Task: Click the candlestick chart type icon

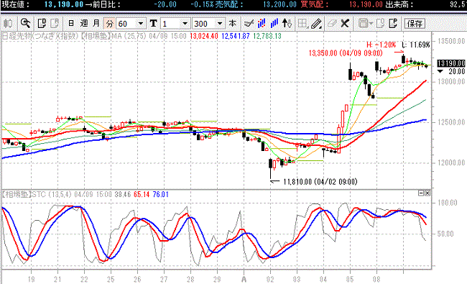Action: coord(8,23)
